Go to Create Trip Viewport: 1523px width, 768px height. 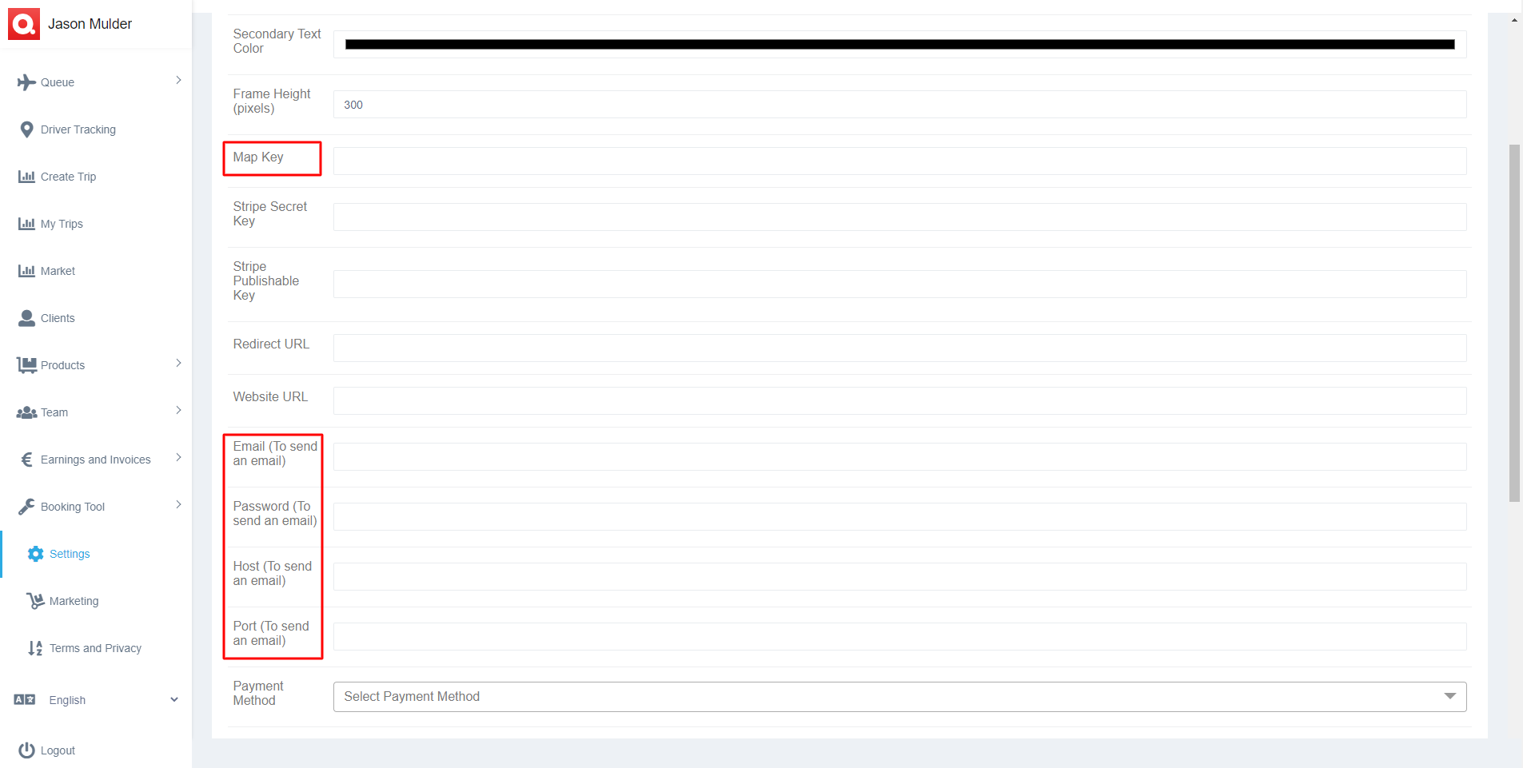68,177
